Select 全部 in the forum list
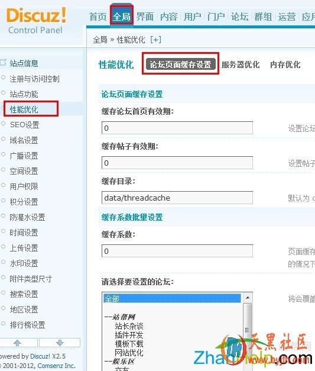Viewport: 315px width, 371px height. (x=172, y=299)
